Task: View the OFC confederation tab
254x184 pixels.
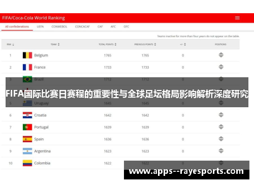Action: click(126, 26)
